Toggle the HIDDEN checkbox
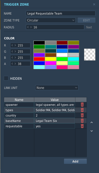Screen dimensions: 99x173 (x=6, y=78)
